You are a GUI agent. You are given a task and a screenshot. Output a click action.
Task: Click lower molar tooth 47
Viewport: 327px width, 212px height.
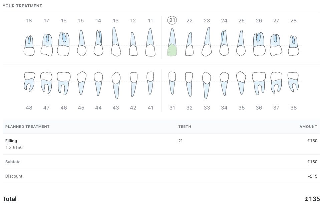pos(46,83)
